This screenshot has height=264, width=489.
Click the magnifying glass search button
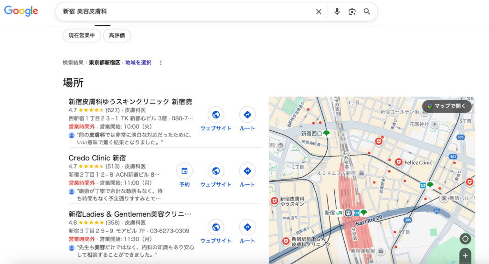pos(367,11)
